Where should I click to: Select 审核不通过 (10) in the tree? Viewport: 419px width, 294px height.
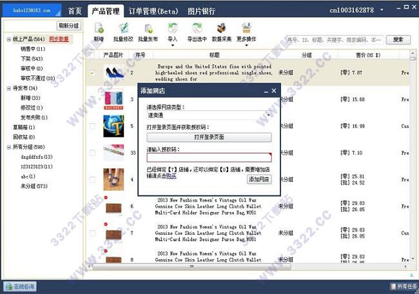tap(37, 78)
